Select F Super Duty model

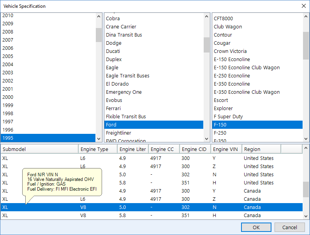click(x=257, y=116)
